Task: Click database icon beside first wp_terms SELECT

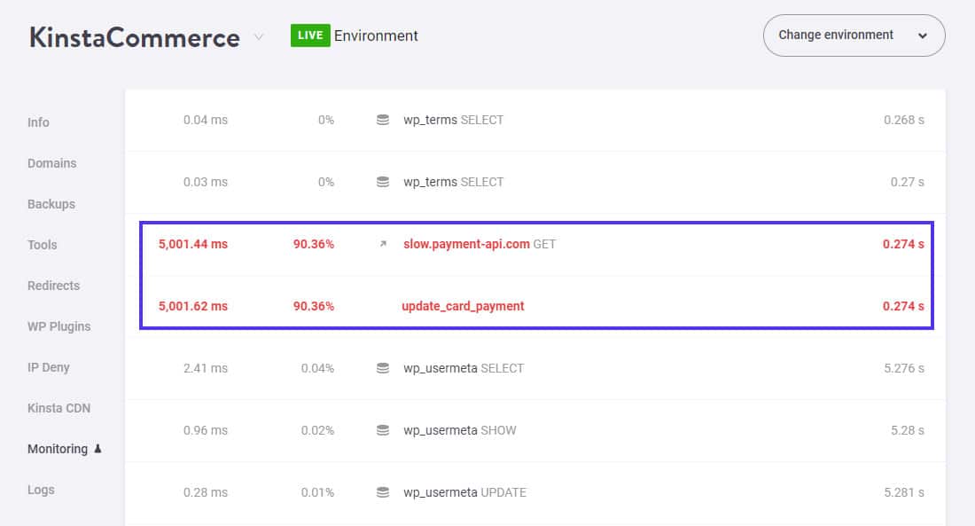Action: click(381, 120)
